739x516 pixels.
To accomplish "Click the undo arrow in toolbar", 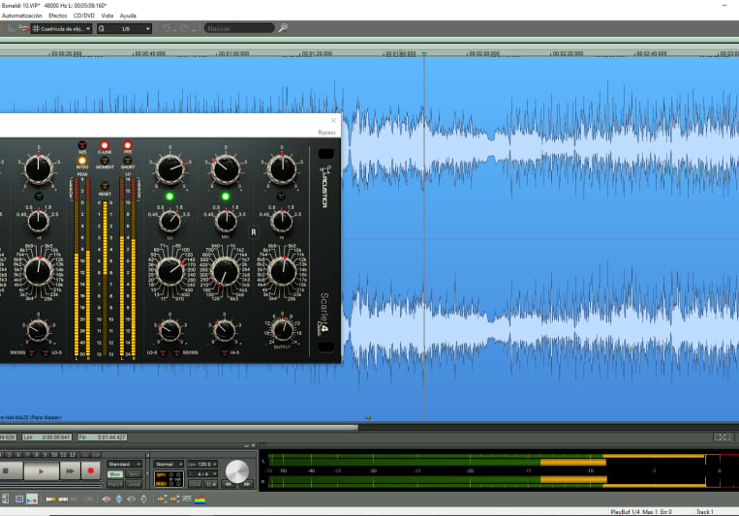I will [x=167, y=29].
